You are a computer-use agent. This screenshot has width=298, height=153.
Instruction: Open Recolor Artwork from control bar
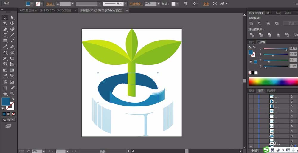(x=185, y=4)
